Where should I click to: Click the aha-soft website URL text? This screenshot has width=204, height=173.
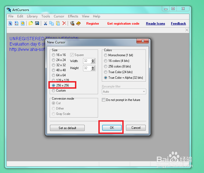click(x=27, y=49)
